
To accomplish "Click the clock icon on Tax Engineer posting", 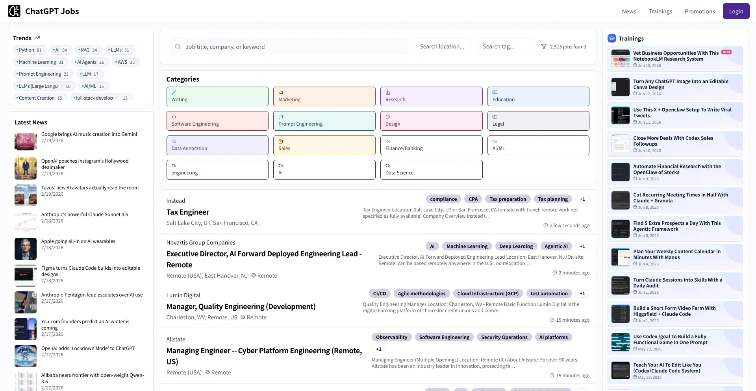I will (x=546, y=226).
